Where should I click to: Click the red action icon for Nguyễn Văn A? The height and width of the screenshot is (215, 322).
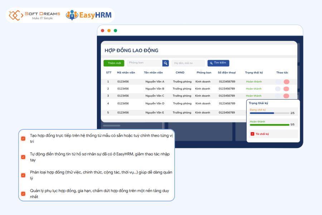[x=286, y=81]
